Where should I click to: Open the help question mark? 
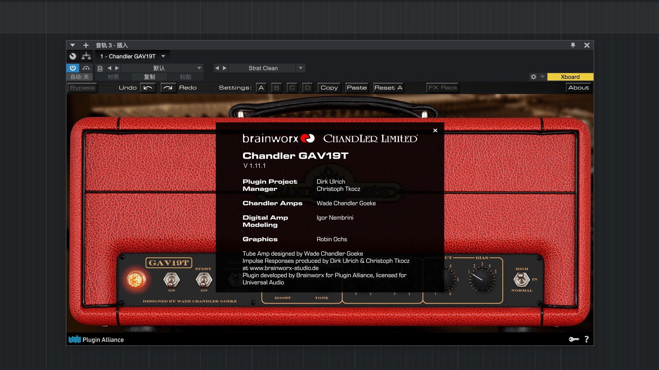[587, 339]
